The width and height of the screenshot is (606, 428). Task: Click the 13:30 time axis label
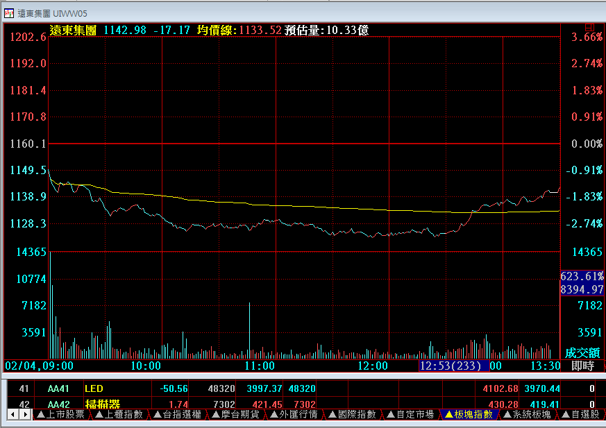546,366
